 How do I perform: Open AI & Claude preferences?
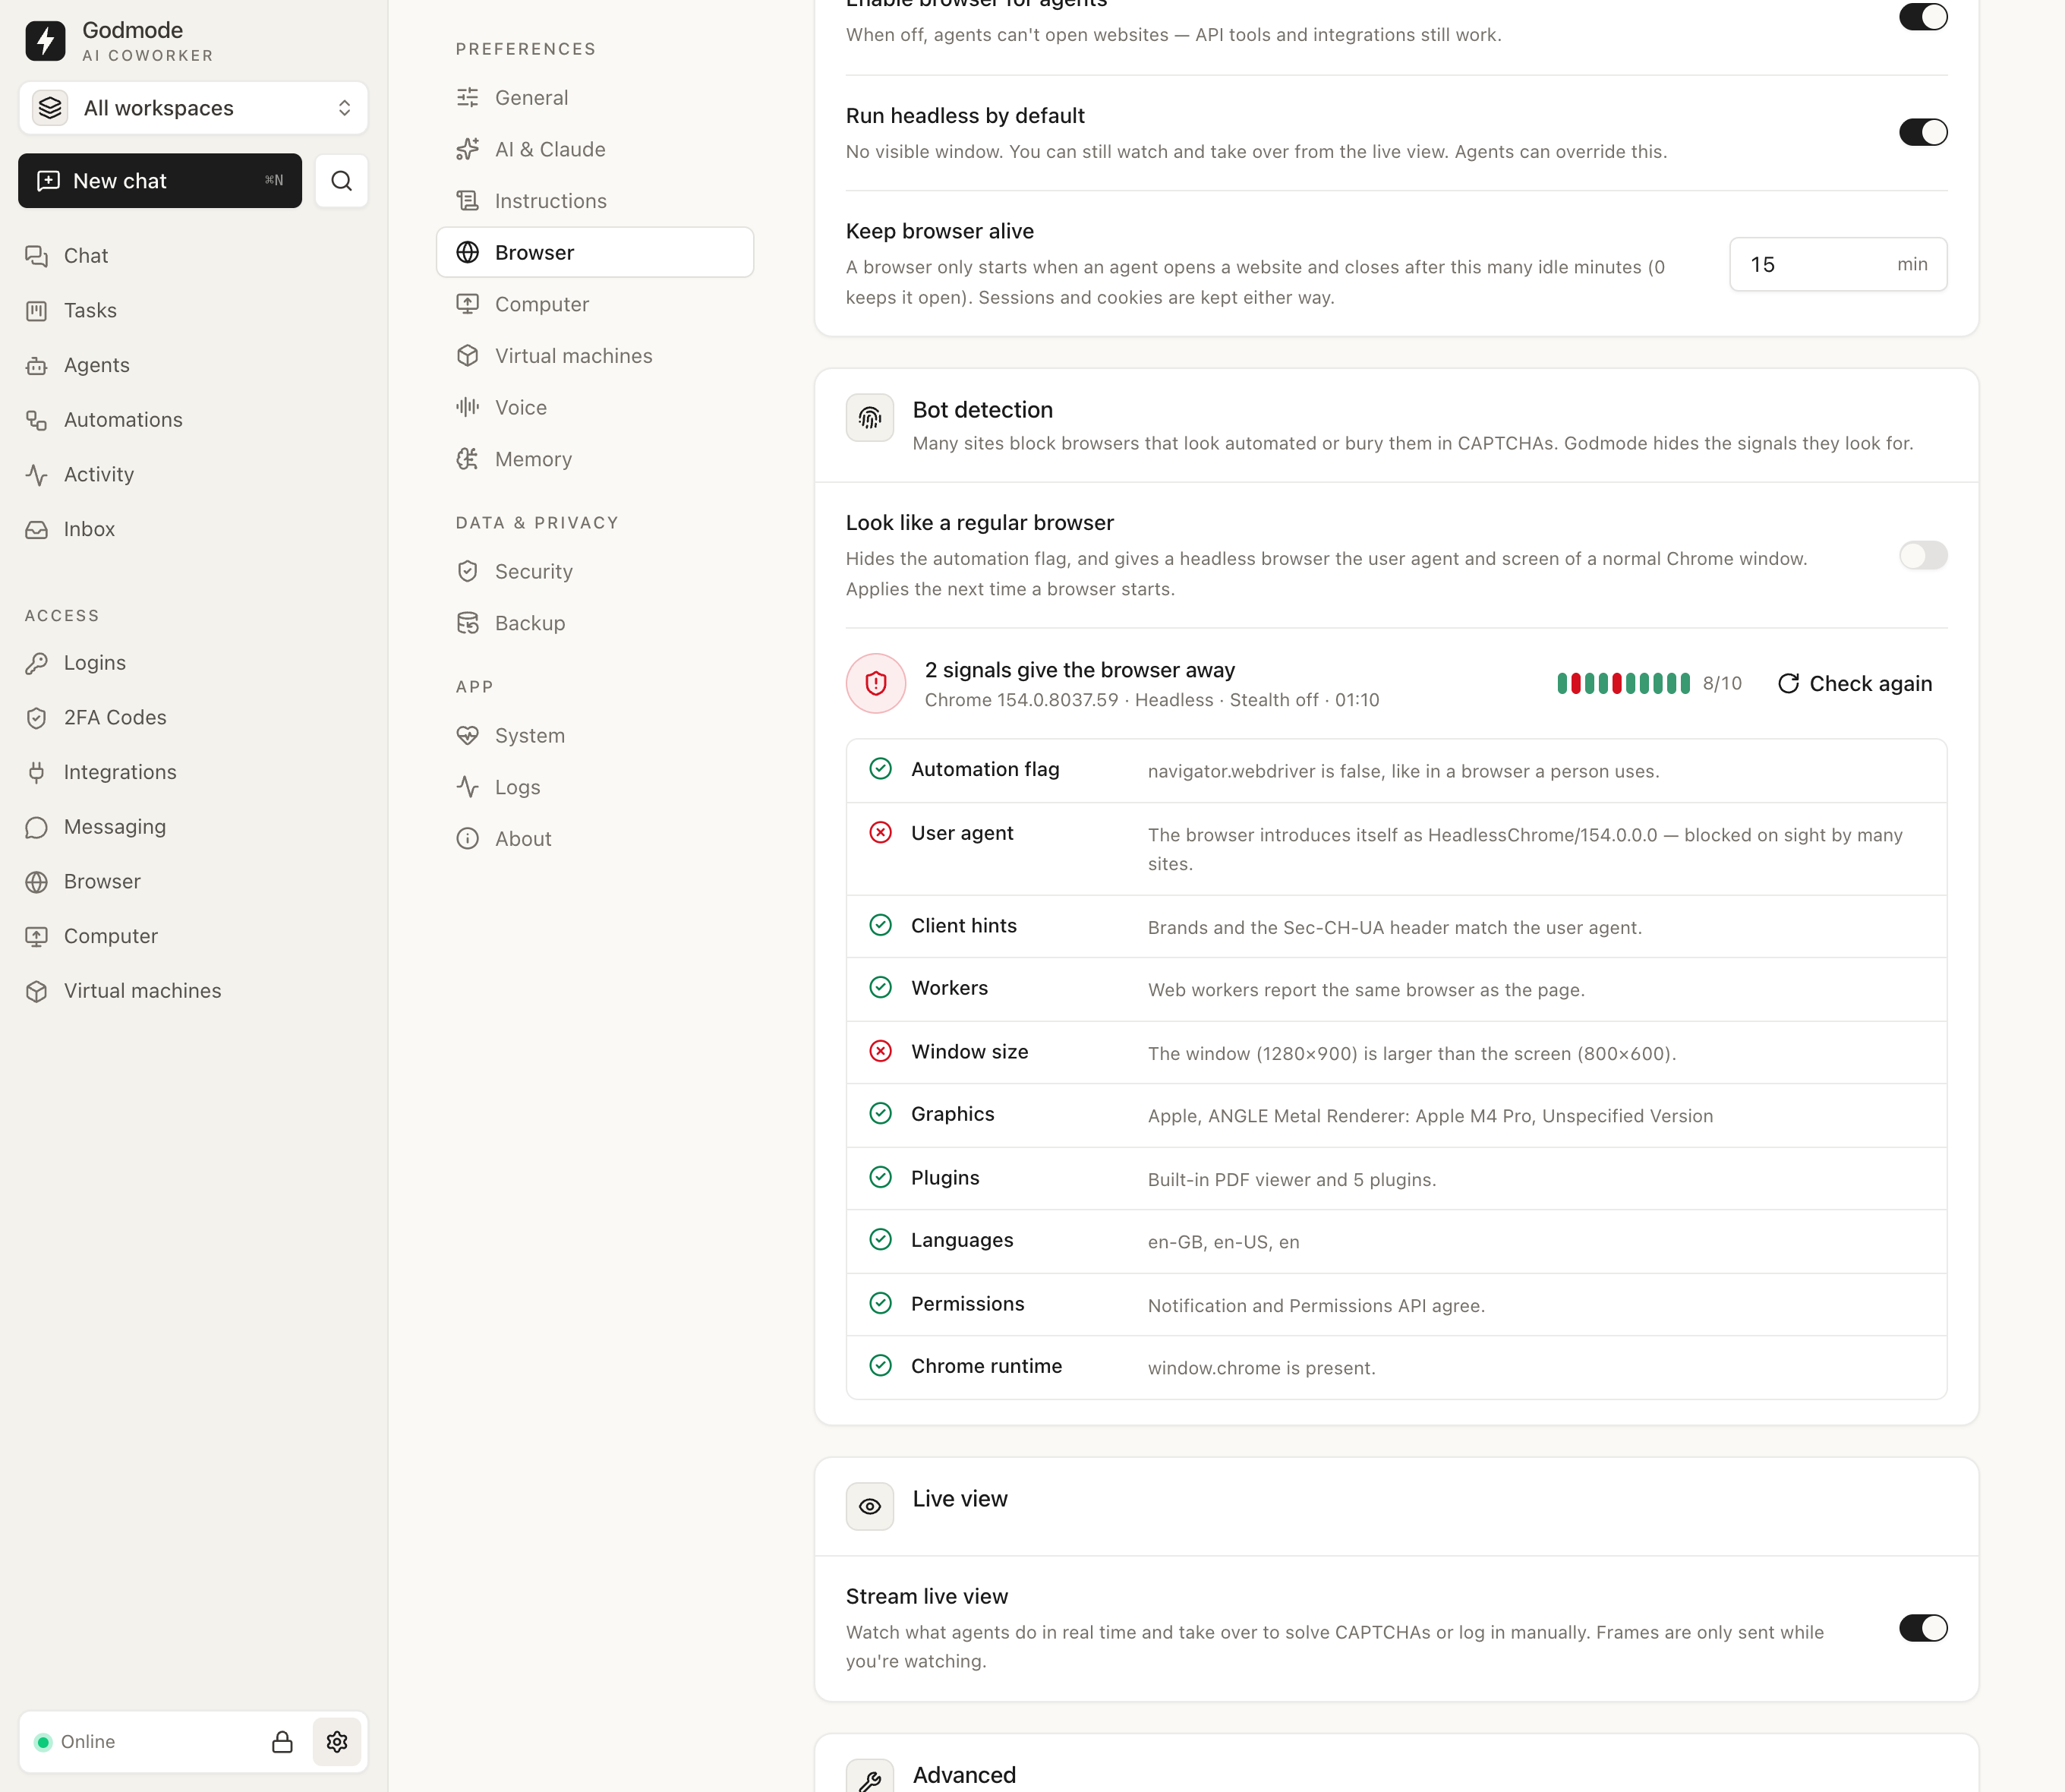595,149
